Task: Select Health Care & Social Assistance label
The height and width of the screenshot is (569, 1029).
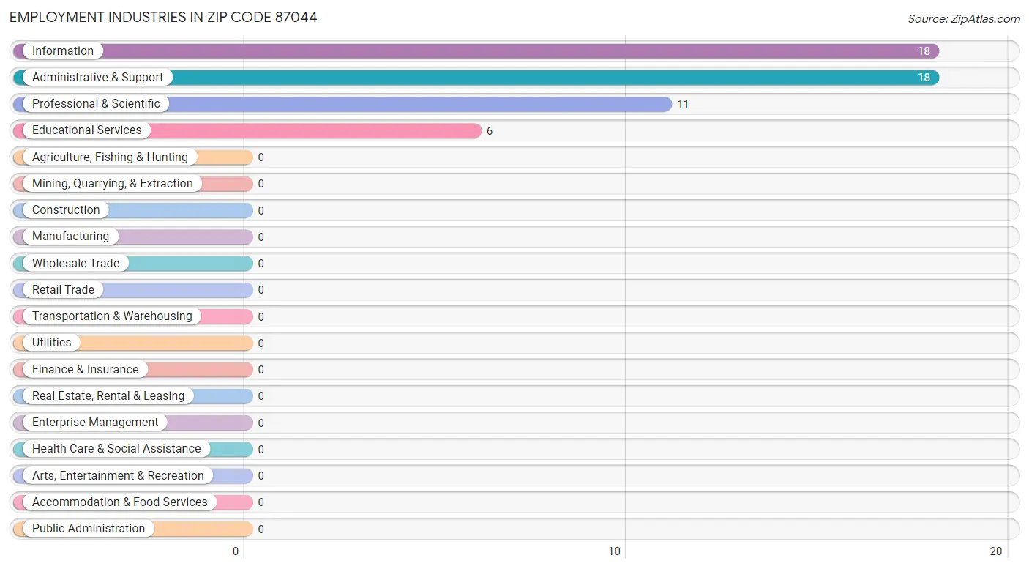Action: [116, 449]
